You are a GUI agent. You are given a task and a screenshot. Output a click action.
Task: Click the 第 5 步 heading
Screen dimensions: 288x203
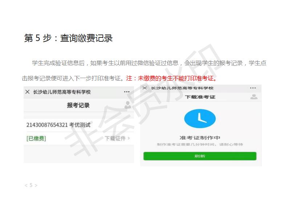(x=68, y=38)
